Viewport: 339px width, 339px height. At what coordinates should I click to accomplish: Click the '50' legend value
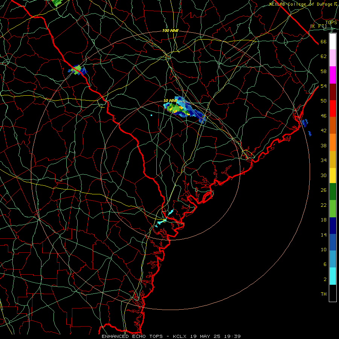(324, 101)
